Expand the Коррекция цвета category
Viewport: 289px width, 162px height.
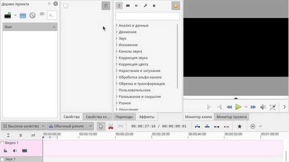(x=117, y=64)
